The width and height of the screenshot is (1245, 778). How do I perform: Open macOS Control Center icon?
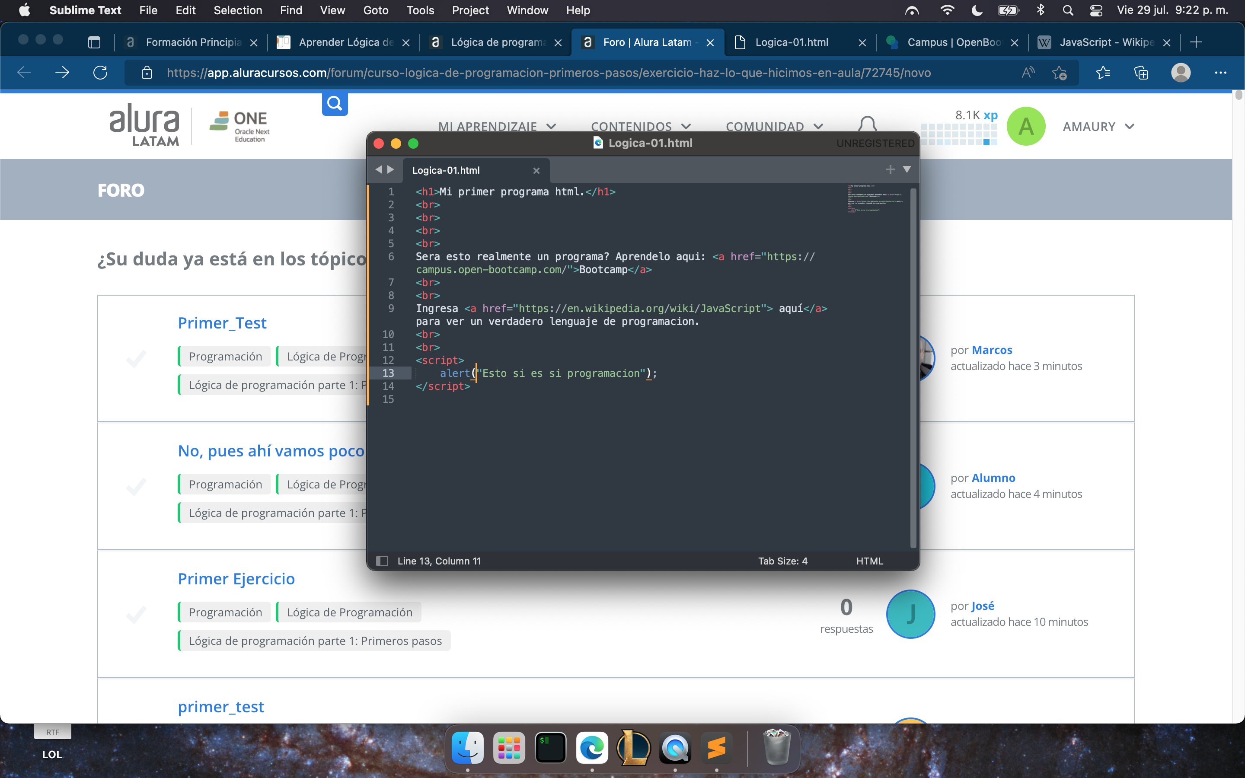point(1096,10)
